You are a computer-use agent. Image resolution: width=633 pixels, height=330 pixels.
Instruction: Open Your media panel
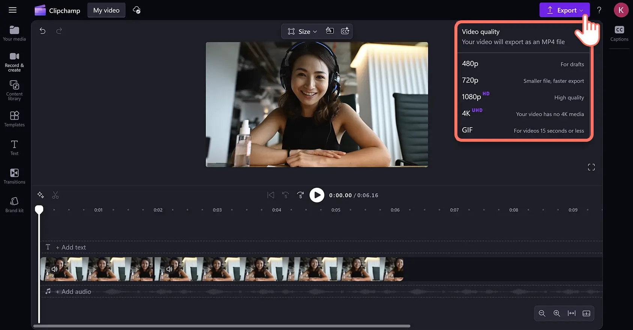[x=14, y=33]
